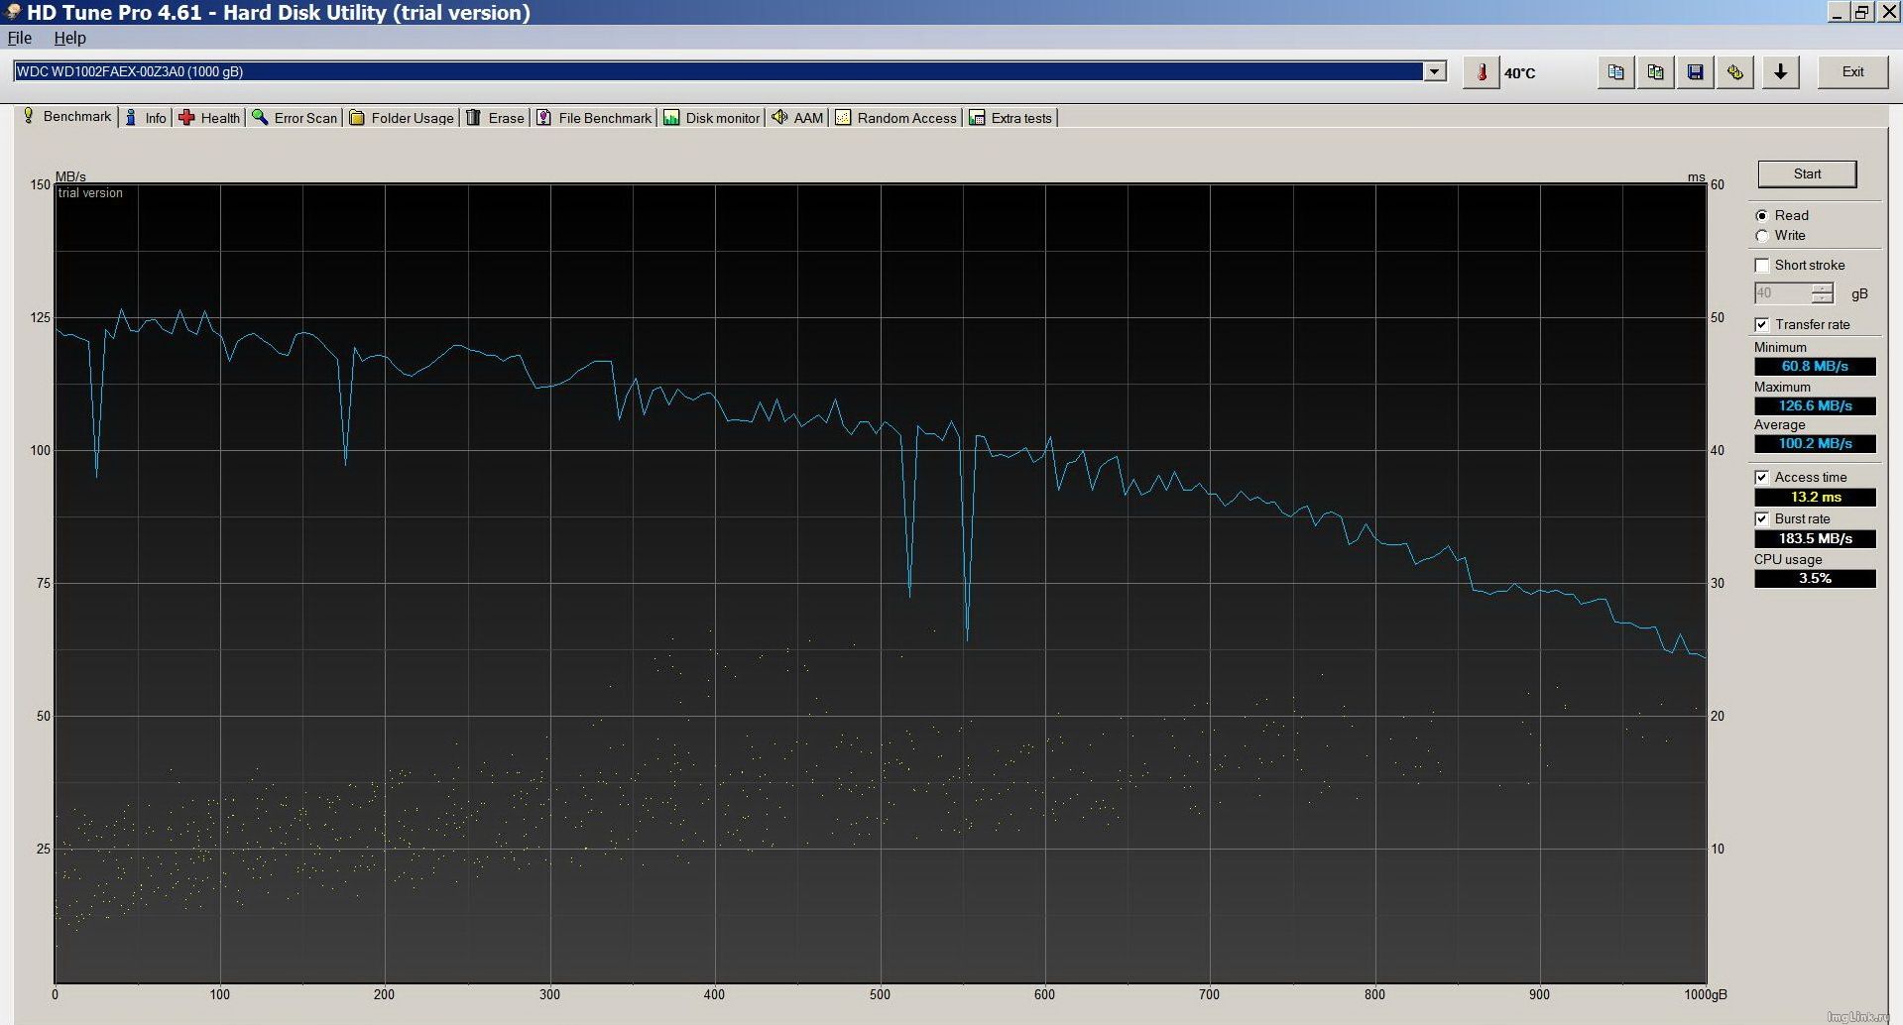1903x1025 pixels.
Task: Open the Health tab
Action: pyautogui.click(x=209, y=118)
